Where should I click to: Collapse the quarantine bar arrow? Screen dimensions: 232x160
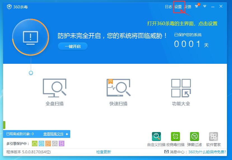point(67,134)
